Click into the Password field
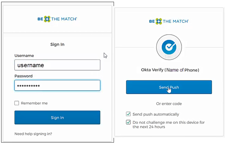225x144 pixels. [57, 86]
